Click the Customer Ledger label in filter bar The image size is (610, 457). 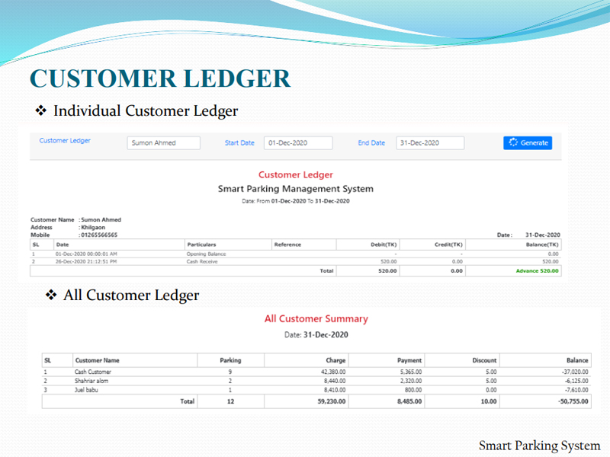coord(65,140)
